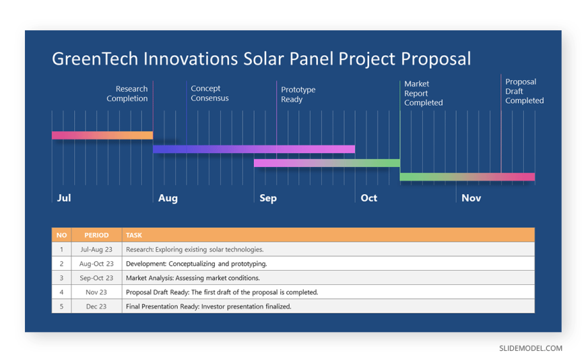Image resolution: width=586 pixels, height=363 pixels.
Task: Select the Concept Consensus milestone label
Action: [209, 94]
